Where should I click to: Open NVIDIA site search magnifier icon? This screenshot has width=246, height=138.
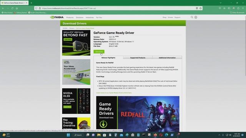(x=192, y=17)
